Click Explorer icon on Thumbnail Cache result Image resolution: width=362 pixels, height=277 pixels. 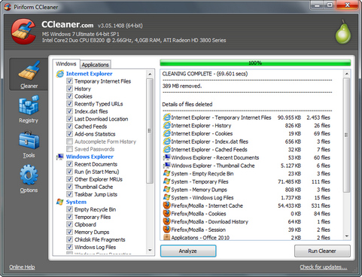pos(166,166)
